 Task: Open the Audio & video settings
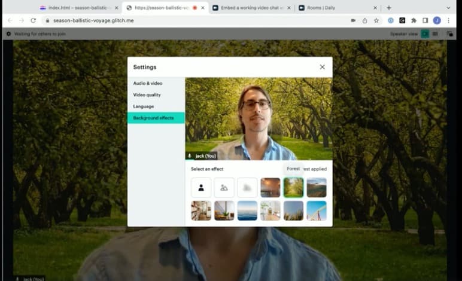click(x=156, y=83)
